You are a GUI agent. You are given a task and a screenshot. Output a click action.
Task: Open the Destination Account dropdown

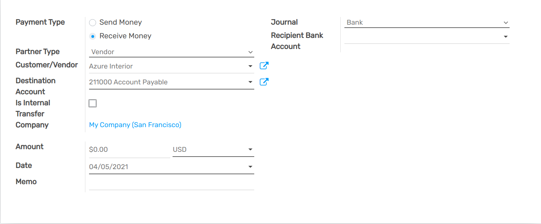(x=250, y=82)
